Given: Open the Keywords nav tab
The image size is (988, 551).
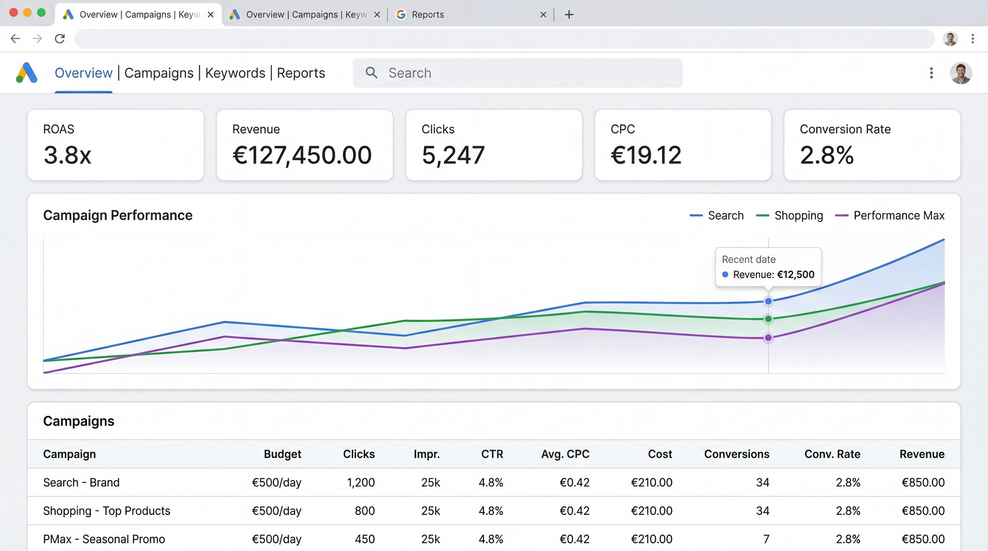Looking at the screenshot, I should [x=235, y=73].
